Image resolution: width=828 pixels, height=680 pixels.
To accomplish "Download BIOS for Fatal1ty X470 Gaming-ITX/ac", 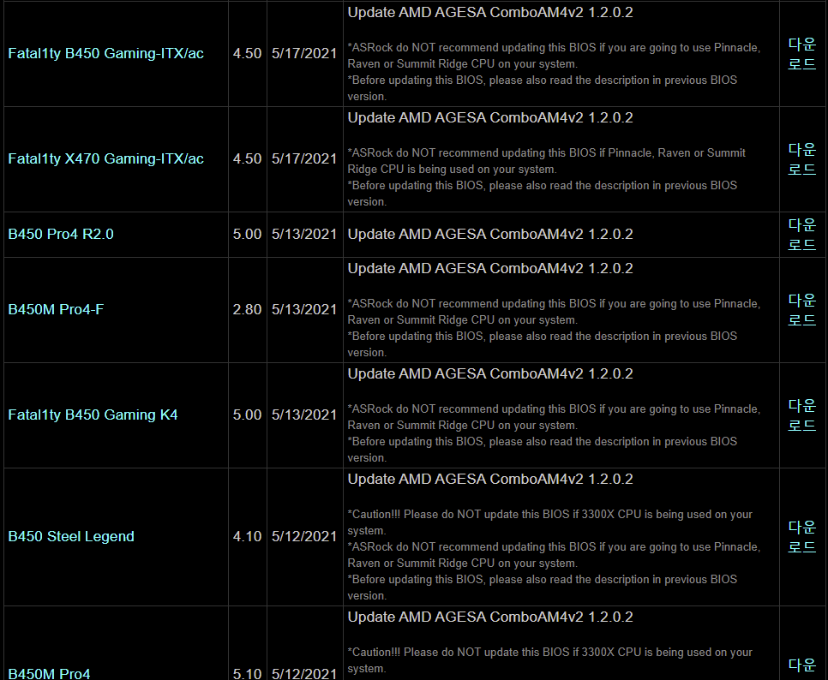I will click(x=801, y=159).
